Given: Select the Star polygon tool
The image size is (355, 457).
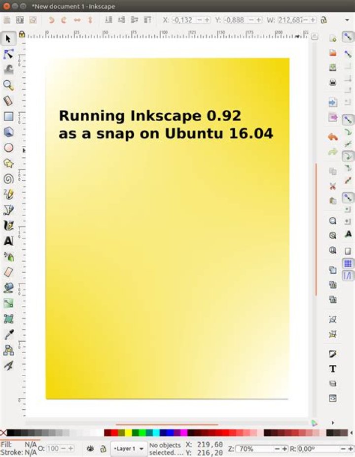Looking at the screenshot, I should [8, 163].
